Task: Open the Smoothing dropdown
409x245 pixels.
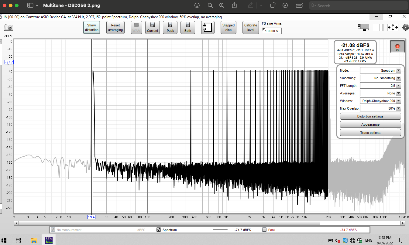Action: click(380, 78)
